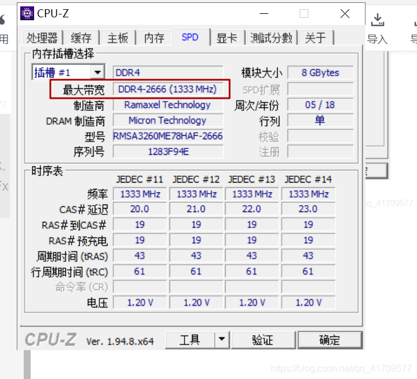Open the 处理器 tab
This screenshot has height=379, width=417.
coord(42,38)
